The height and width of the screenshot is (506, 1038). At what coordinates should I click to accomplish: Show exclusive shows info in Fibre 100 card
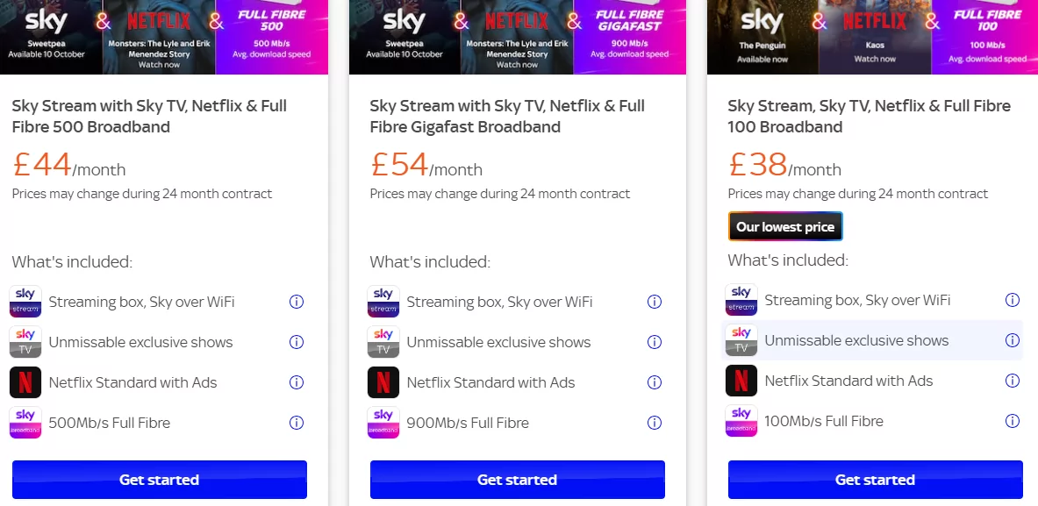coord(1013,340)
